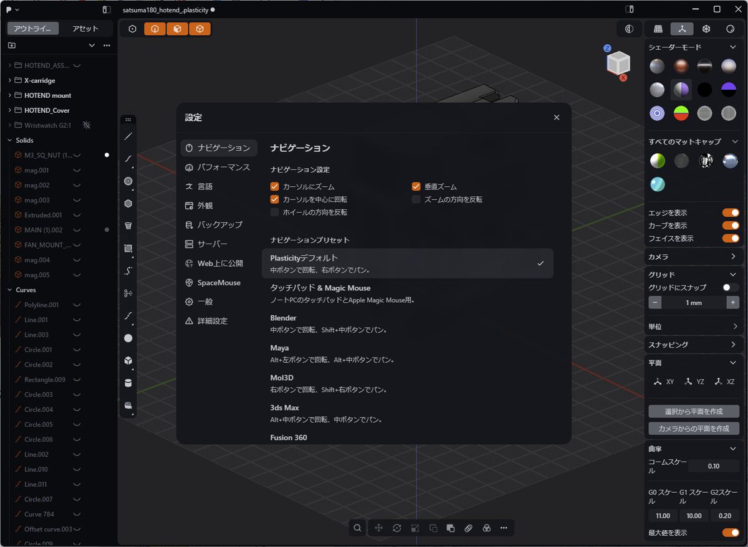Check the ズームの方向を反転 checkbox
Screen dimensions: 748x547
click(x=416, y=199)
